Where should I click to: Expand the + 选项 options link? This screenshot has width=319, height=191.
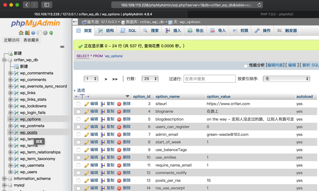tap(79, 90)
